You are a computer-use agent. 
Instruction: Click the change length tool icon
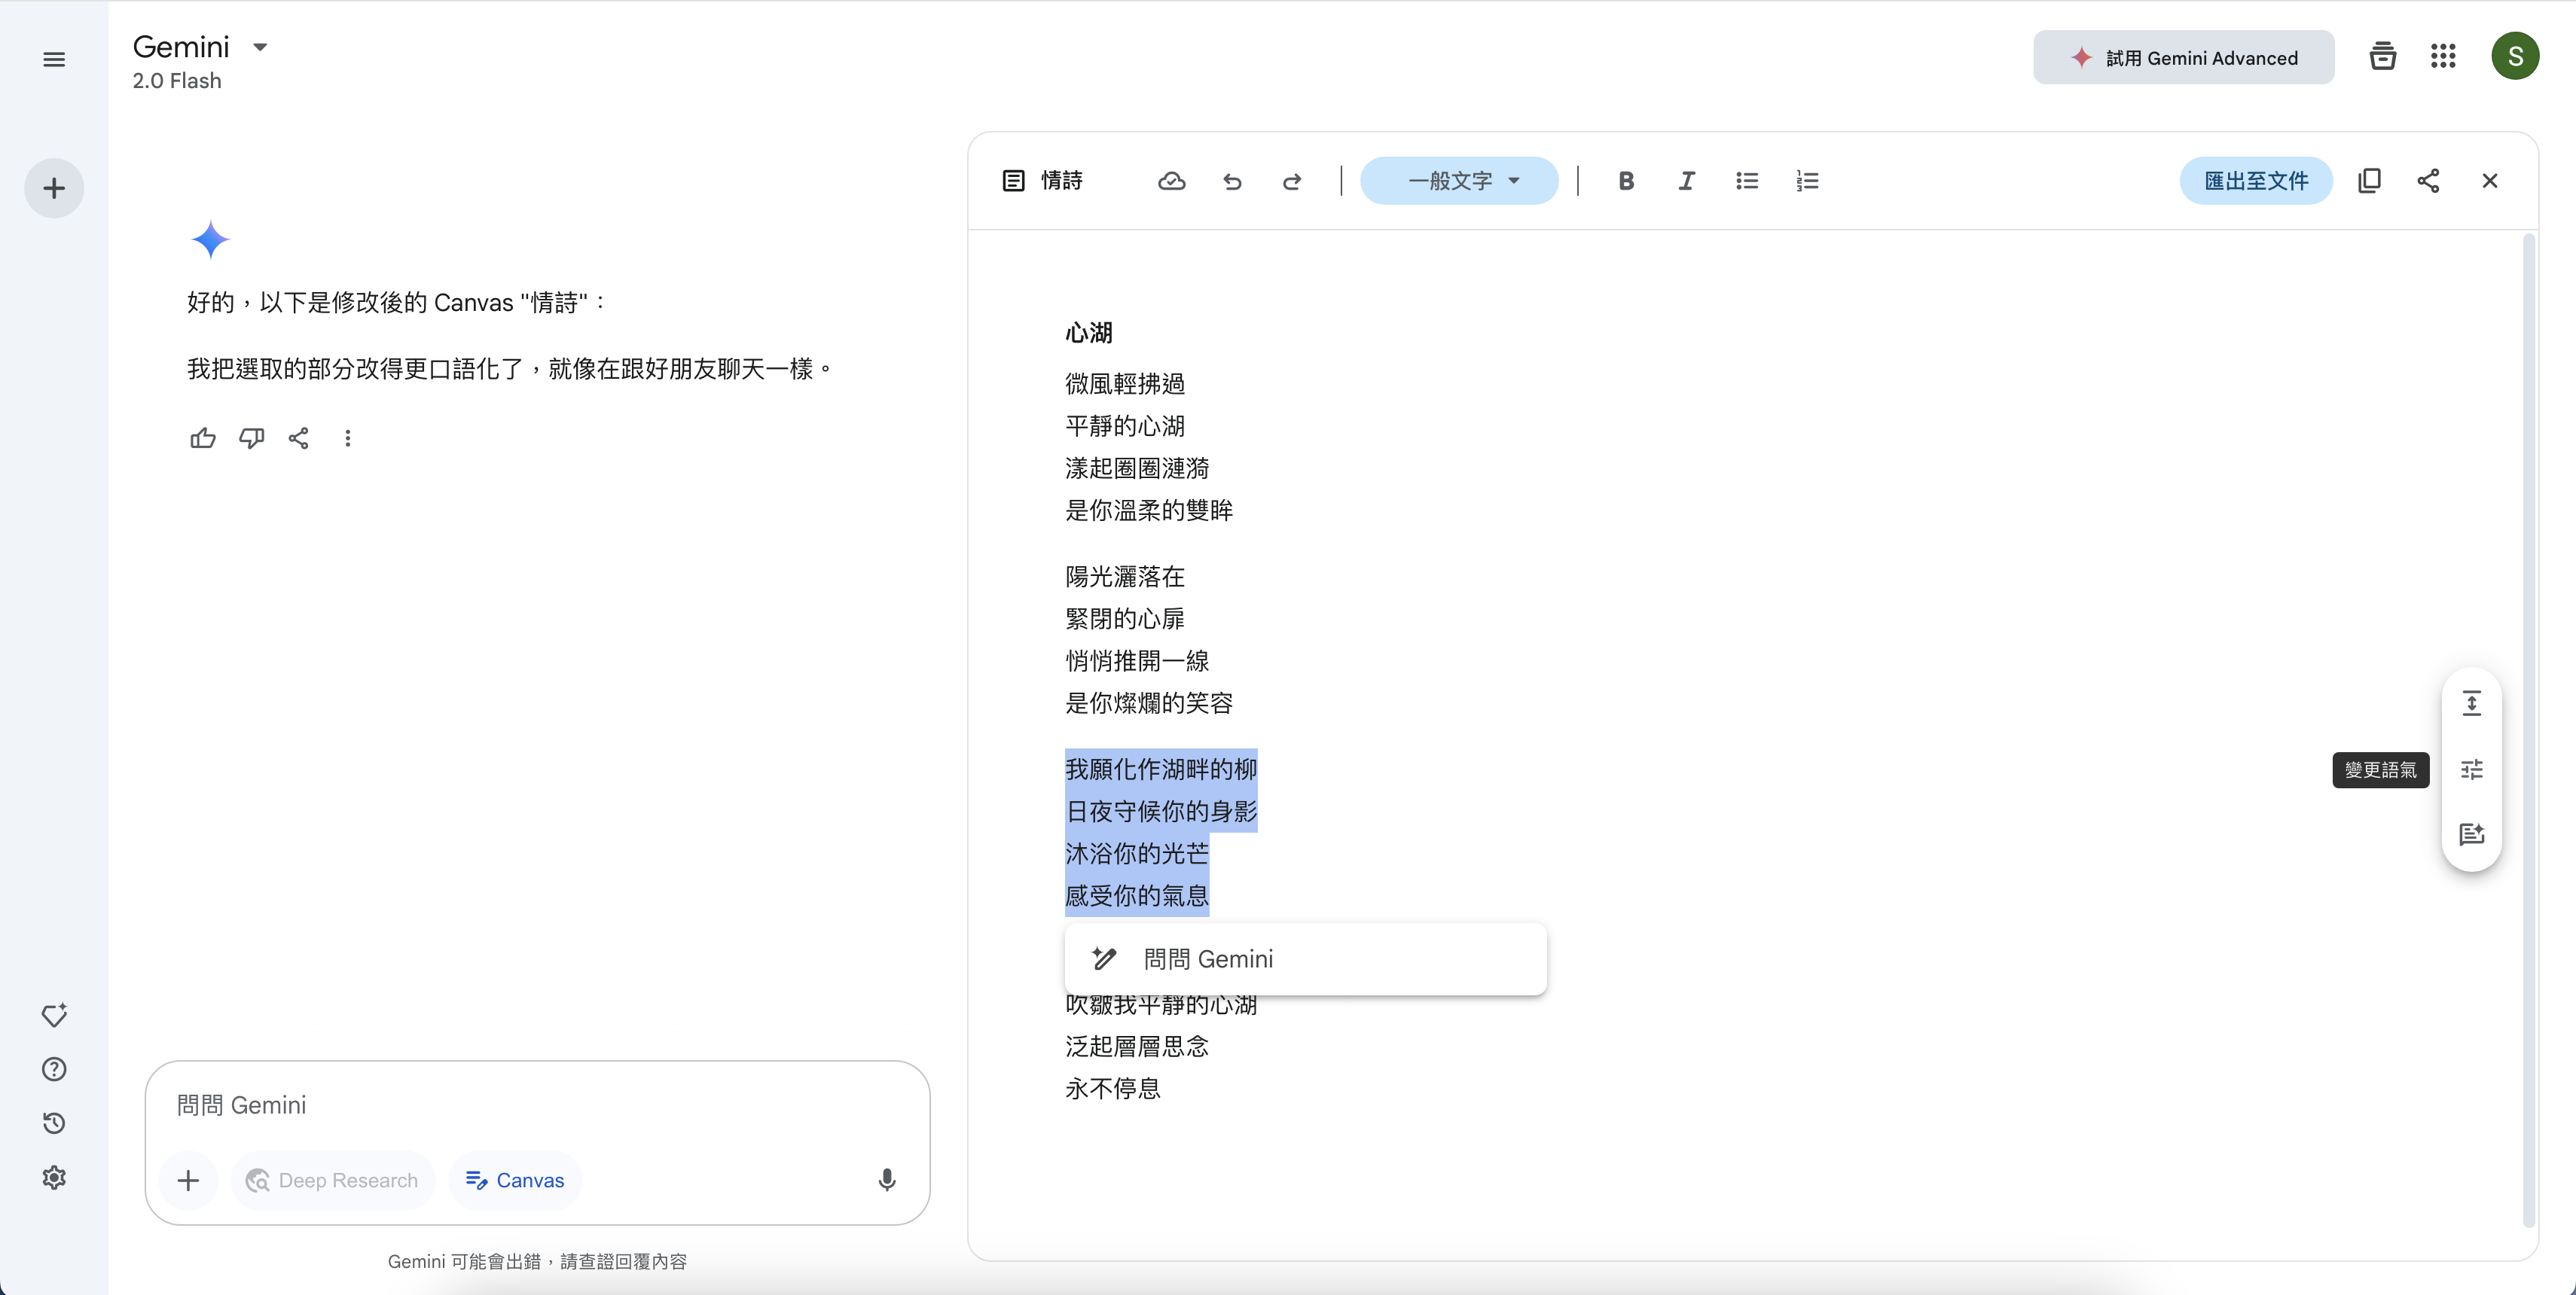tap(2472, 703)
